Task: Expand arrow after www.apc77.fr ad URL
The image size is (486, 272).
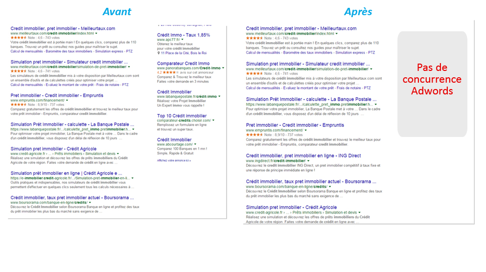Action: click(x=182, y=40)
